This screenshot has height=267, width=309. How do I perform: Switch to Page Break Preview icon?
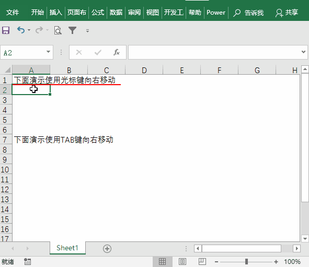pyautogui.click(x=202, y=261)
